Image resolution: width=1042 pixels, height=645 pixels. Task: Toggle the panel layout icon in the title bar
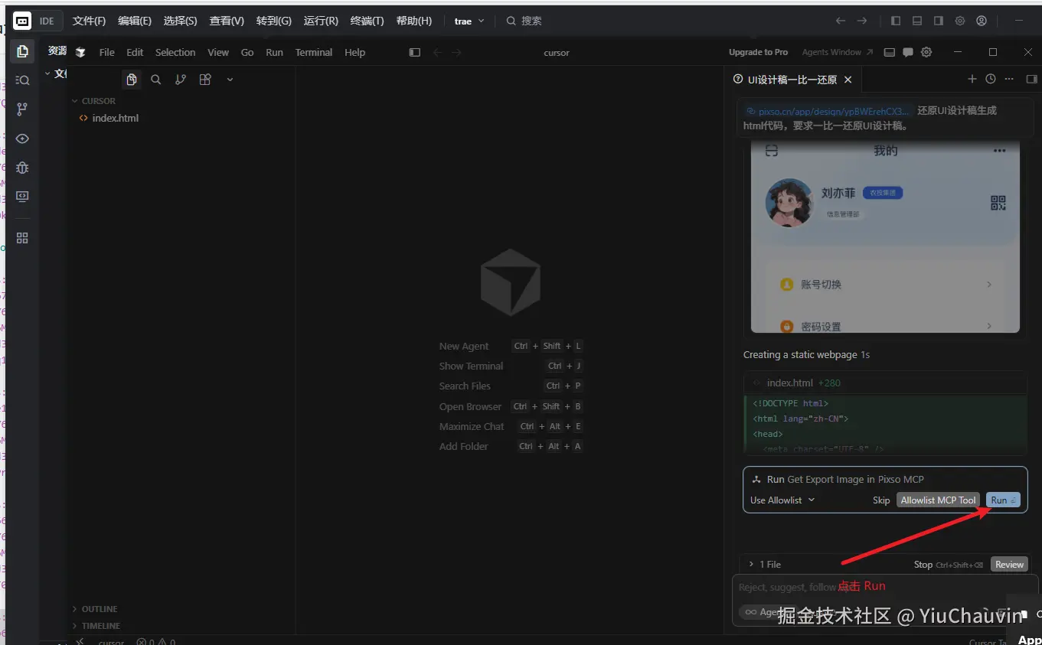[x=916, y=21]
